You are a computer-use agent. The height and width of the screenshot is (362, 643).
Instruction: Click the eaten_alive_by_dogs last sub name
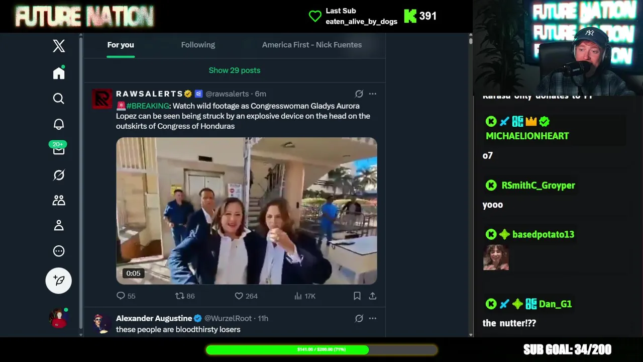pyautogui.click(x=361, y=21)
